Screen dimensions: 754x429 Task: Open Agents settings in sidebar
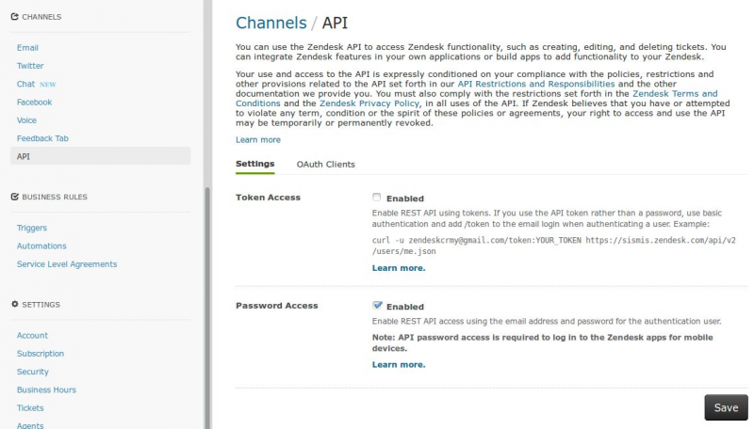click(x=30, y=425)
